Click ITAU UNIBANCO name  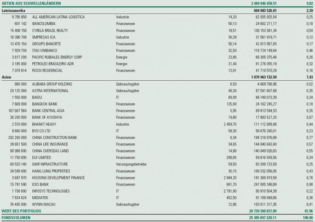45,50
